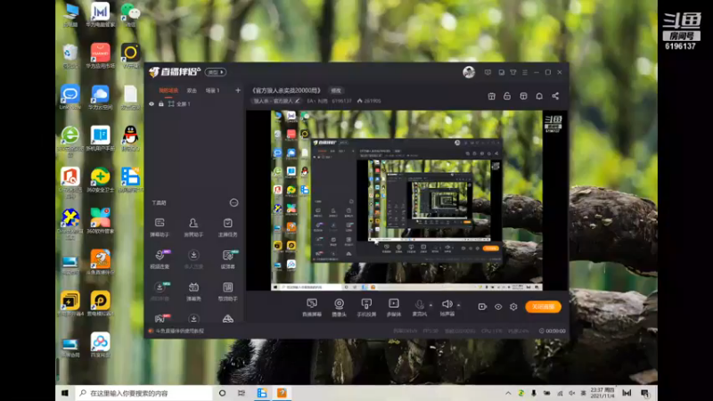Open the 弹幕助手 danmaku assistant tool
The image size is (713, 401).
[160, 227]
